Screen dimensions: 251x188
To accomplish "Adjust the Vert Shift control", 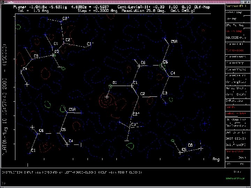I will point(236,94).
